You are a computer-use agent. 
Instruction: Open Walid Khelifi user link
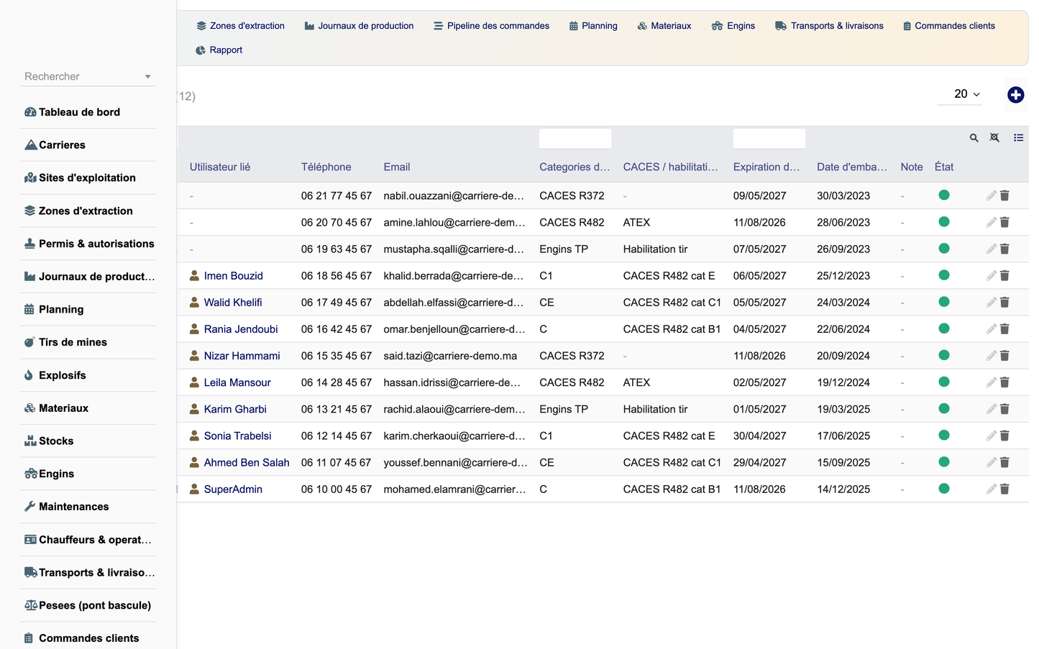click(x=233, y=303)
